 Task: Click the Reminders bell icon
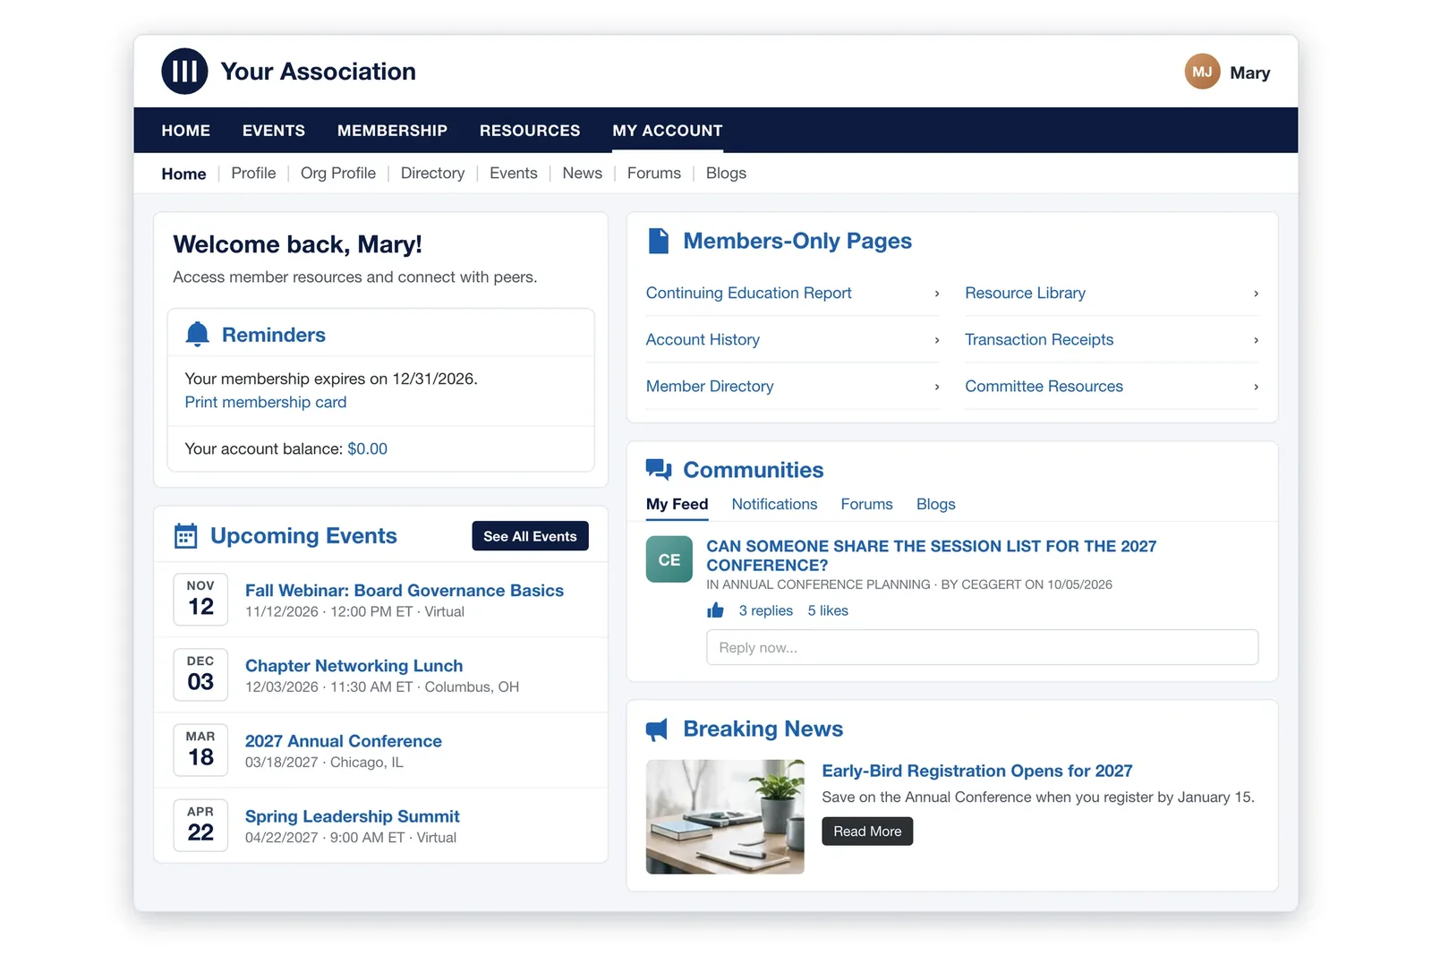[197, 334]
